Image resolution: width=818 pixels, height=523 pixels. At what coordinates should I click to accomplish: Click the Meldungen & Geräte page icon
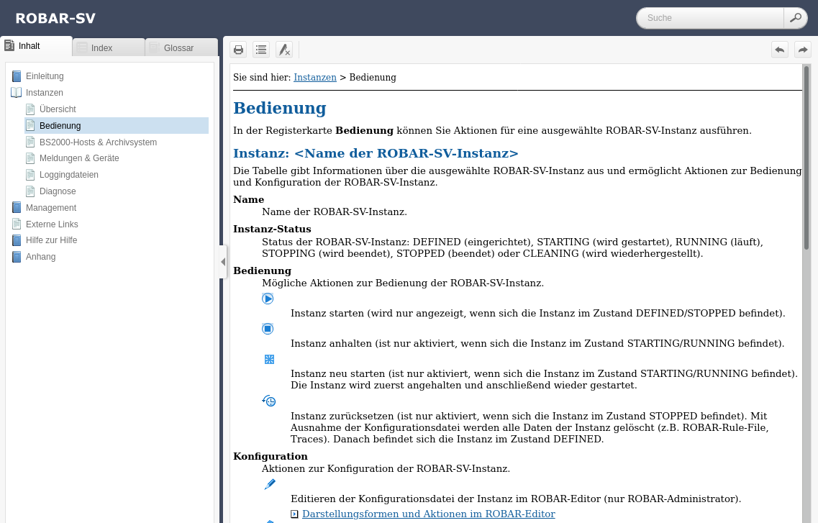(x=30, y=158)
